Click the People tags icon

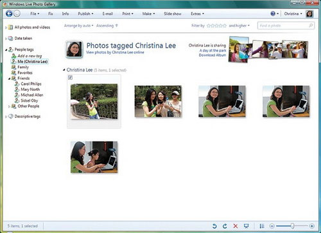point(11,50)
